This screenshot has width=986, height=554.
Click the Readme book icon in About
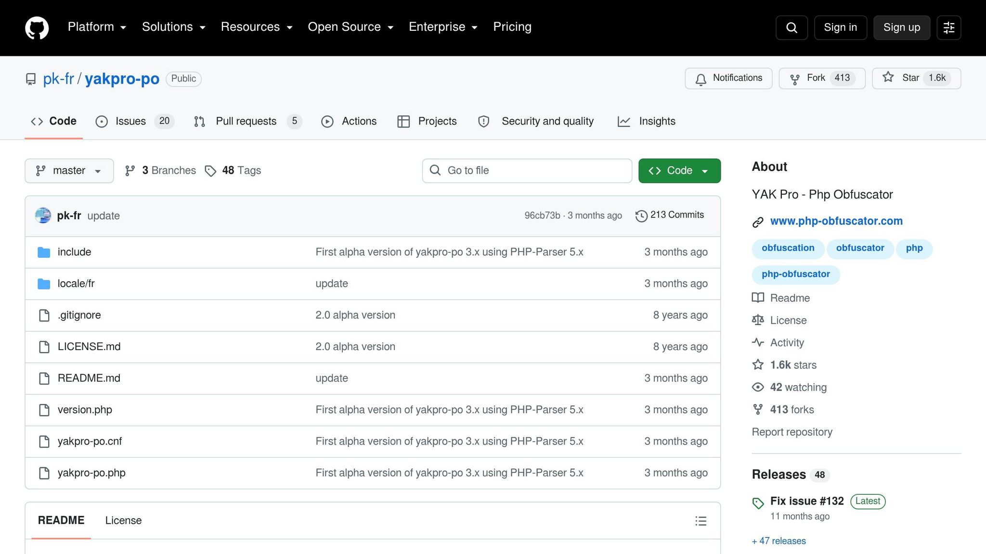pos(758,298)
